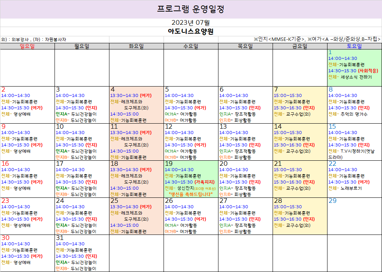Click the date number 8

pyautogui.click(x=330, y=89)
